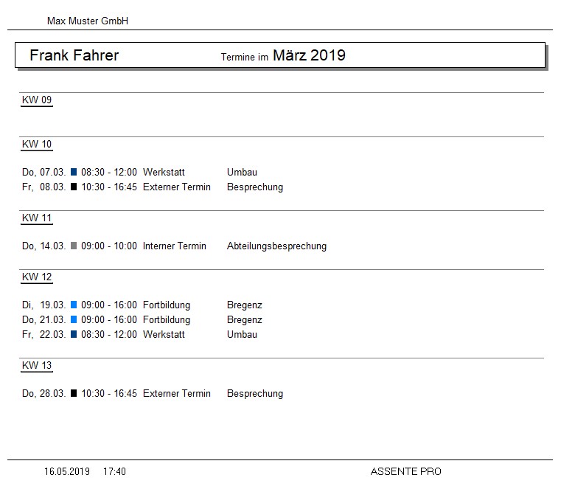Click time 10:30 - 16:45 on 28.03.

[109, 393]
